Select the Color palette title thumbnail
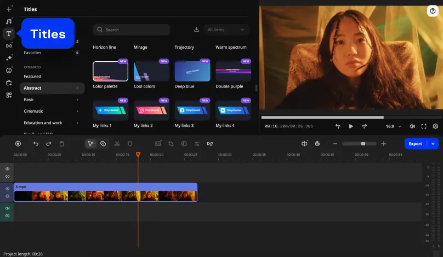The width and height of the screenshot is (443, 257). tap(110, 71)
